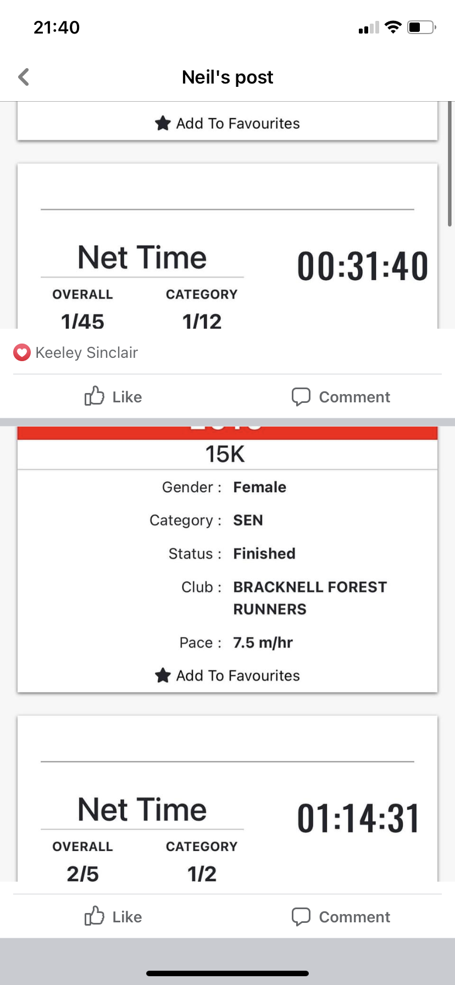Tap the Neil's post header title
This screenshot has width=455, height=985.
click(x=227, y=77)
